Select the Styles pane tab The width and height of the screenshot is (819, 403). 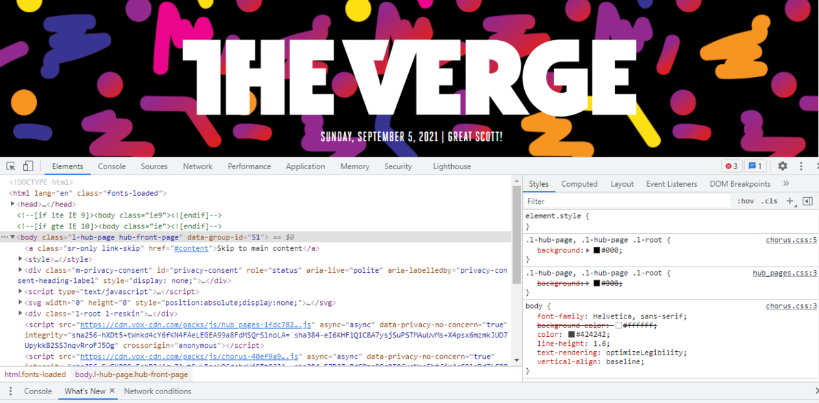click(x=538, y=184)
